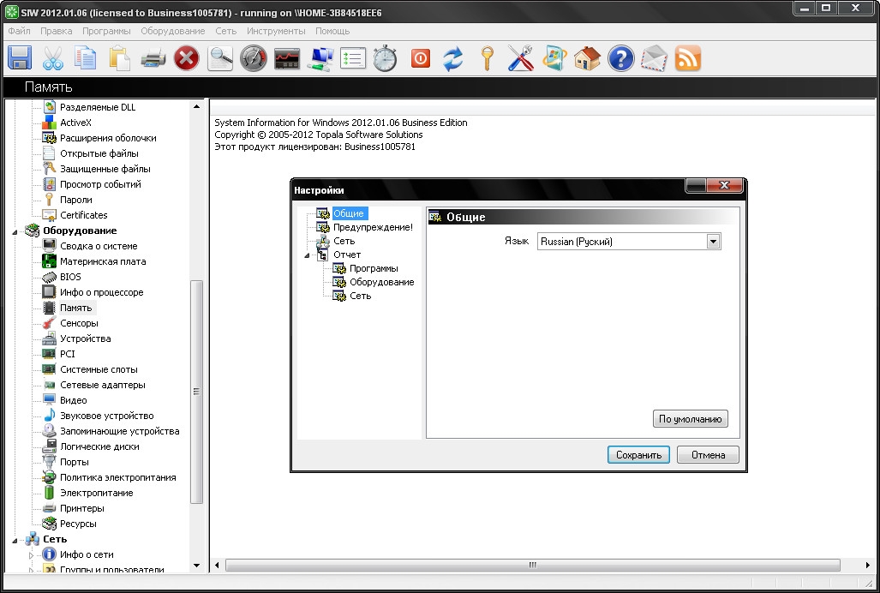Click the sidebar vertical scrollbar thumb
This screenshot has height=593, width=880.
[196, 391]
